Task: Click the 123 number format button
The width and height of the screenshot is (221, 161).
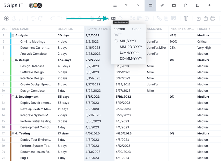Action: click(x=113, y=18)
